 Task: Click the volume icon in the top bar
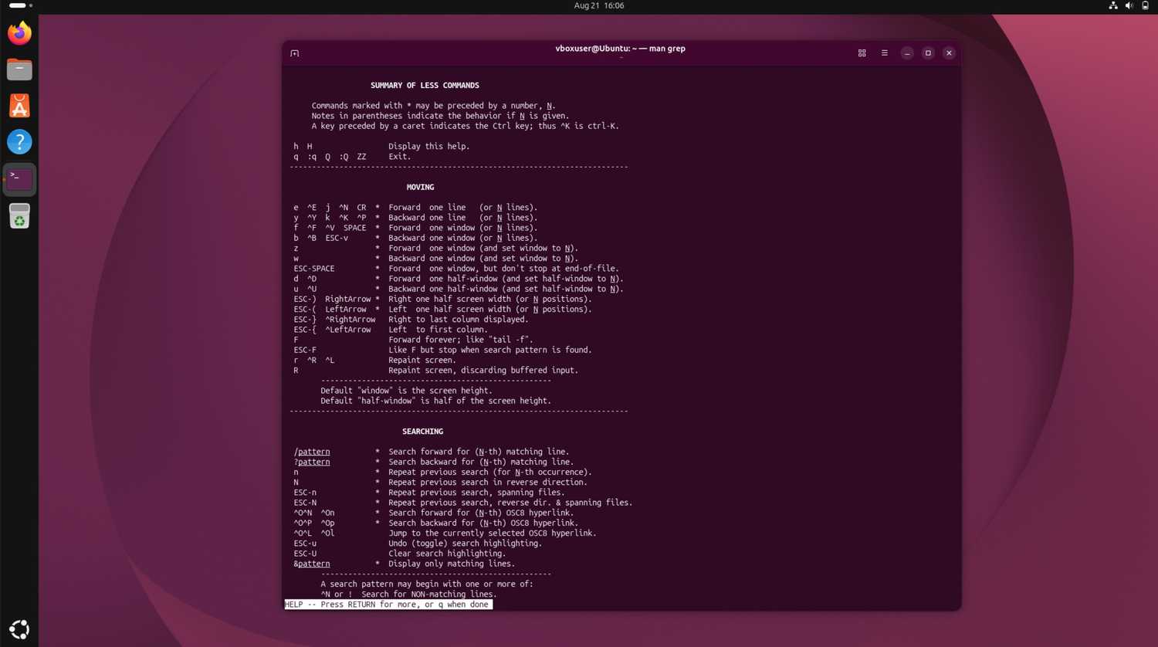click(x=1129, y=5)
